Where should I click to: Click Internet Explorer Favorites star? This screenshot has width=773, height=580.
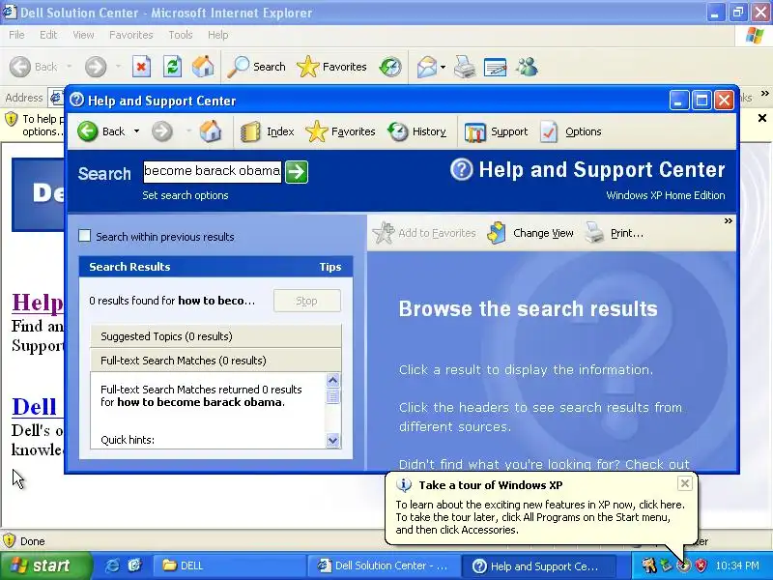pos(308,67)
